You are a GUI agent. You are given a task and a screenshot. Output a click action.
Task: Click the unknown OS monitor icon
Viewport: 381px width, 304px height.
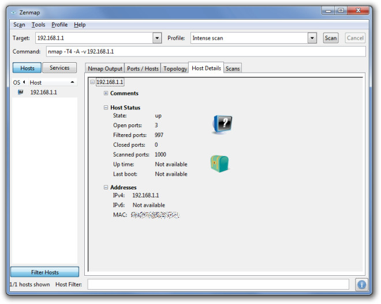pos(222,124)
